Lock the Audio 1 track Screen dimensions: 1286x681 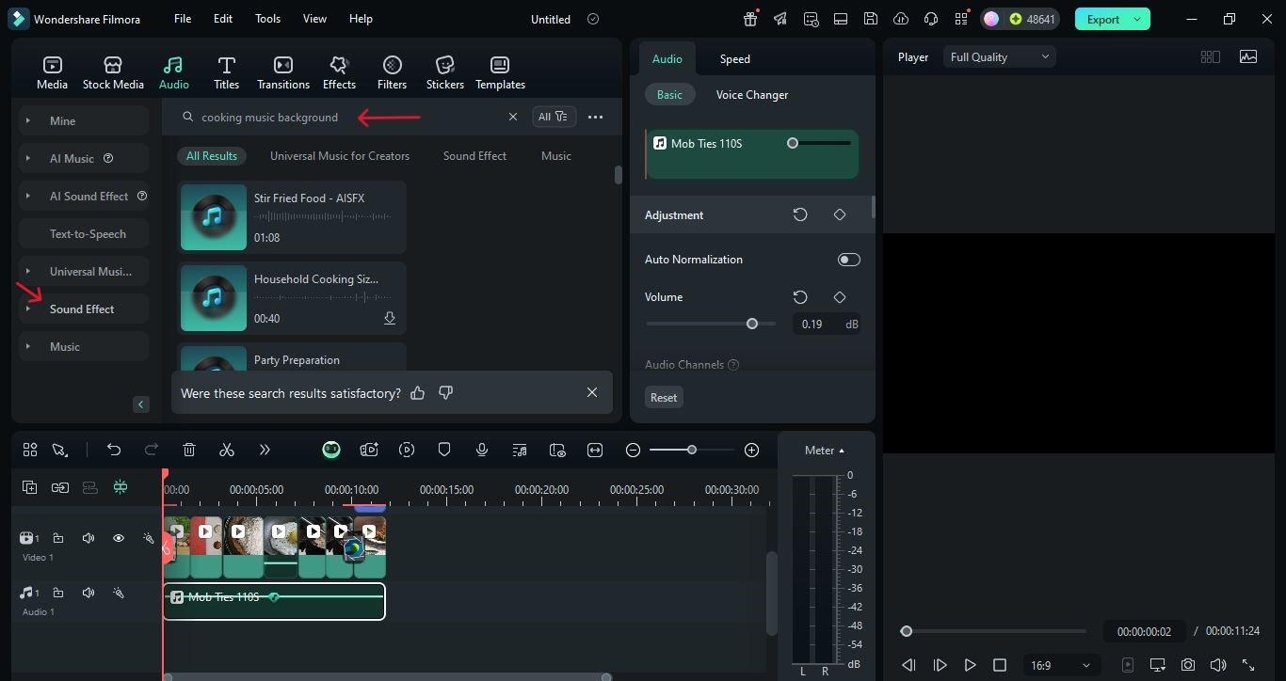[x=58, y=593]
